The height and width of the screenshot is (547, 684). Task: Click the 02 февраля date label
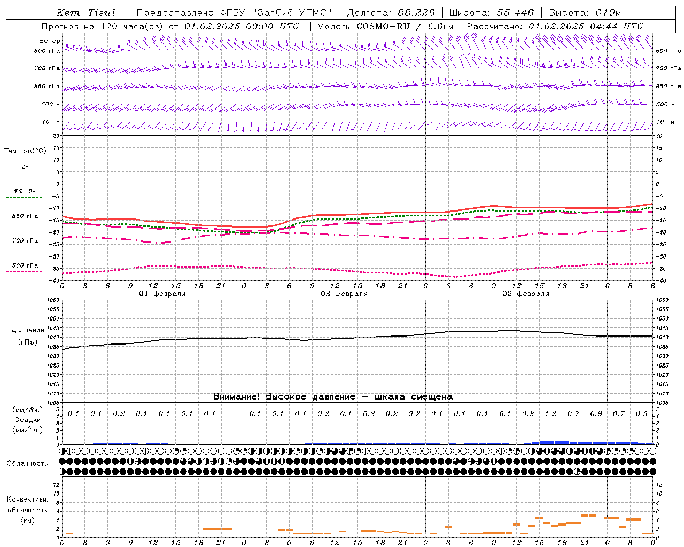pyautogui.click(x=344, y=294)
